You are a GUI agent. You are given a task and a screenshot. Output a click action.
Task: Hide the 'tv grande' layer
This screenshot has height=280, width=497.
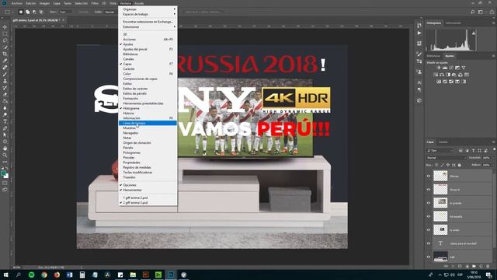[x=429, y=203]
